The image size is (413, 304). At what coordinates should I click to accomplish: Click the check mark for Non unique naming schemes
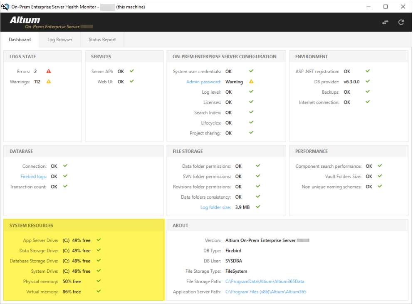click(380, 186)
